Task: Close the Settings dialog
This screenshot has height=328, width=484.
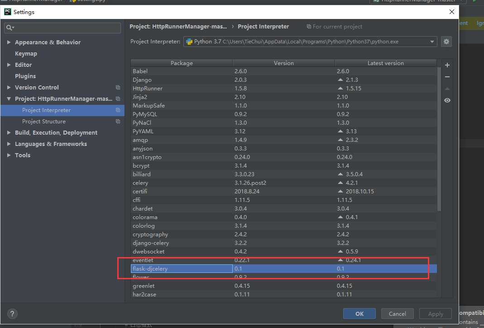Action: (451, 12)
